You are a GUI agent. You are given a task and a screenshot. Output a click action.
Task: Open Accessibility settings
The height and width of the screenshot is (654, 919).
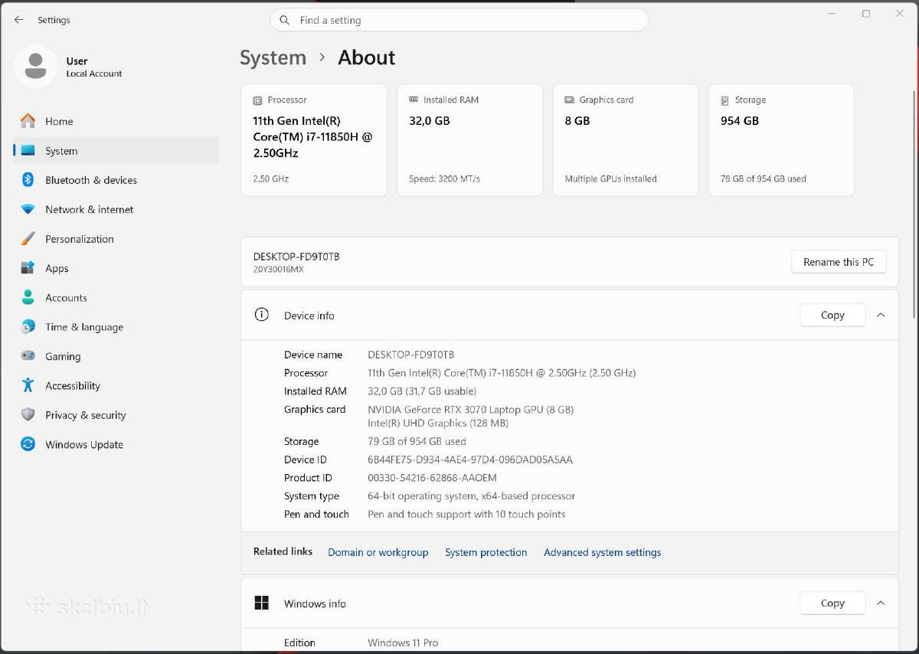[116, 385]
